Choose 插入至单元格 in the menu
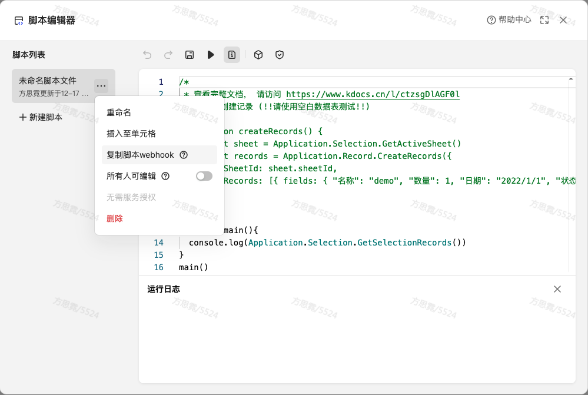Viewport: 588px width, 395px height. pos(131,134)
